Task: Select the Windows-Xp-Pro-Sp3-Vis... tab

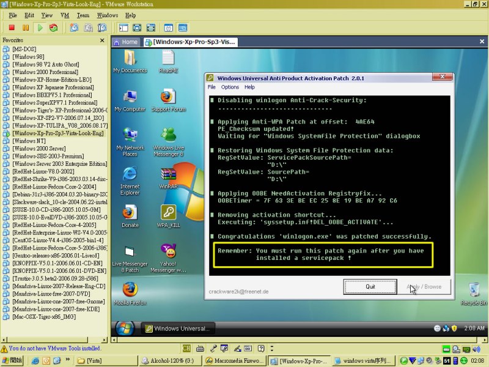Action: [x=190, y=42]
